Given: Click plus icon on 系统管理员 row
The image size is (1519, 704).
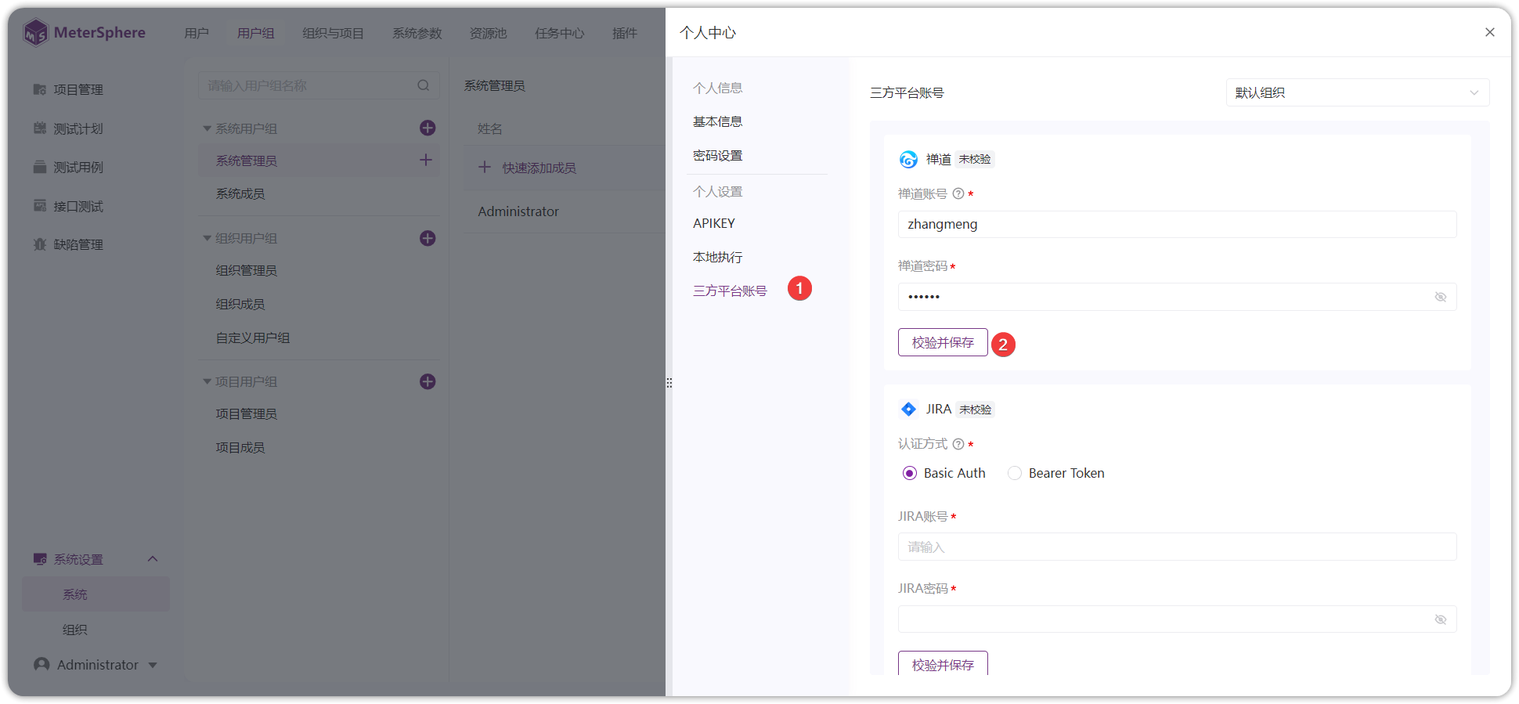Looking at the screenshot, I should [426, 160].
